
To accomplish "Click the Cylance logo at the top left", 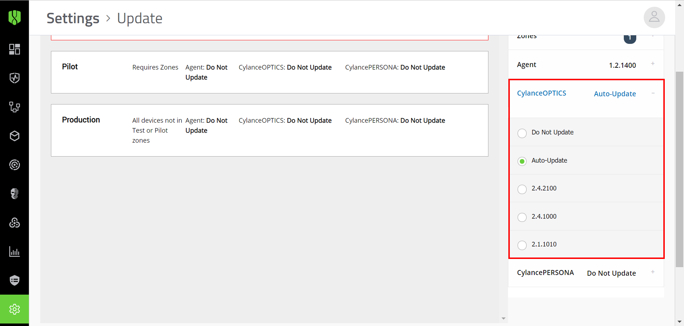I will pyautogui.click(x=15, y=17).
